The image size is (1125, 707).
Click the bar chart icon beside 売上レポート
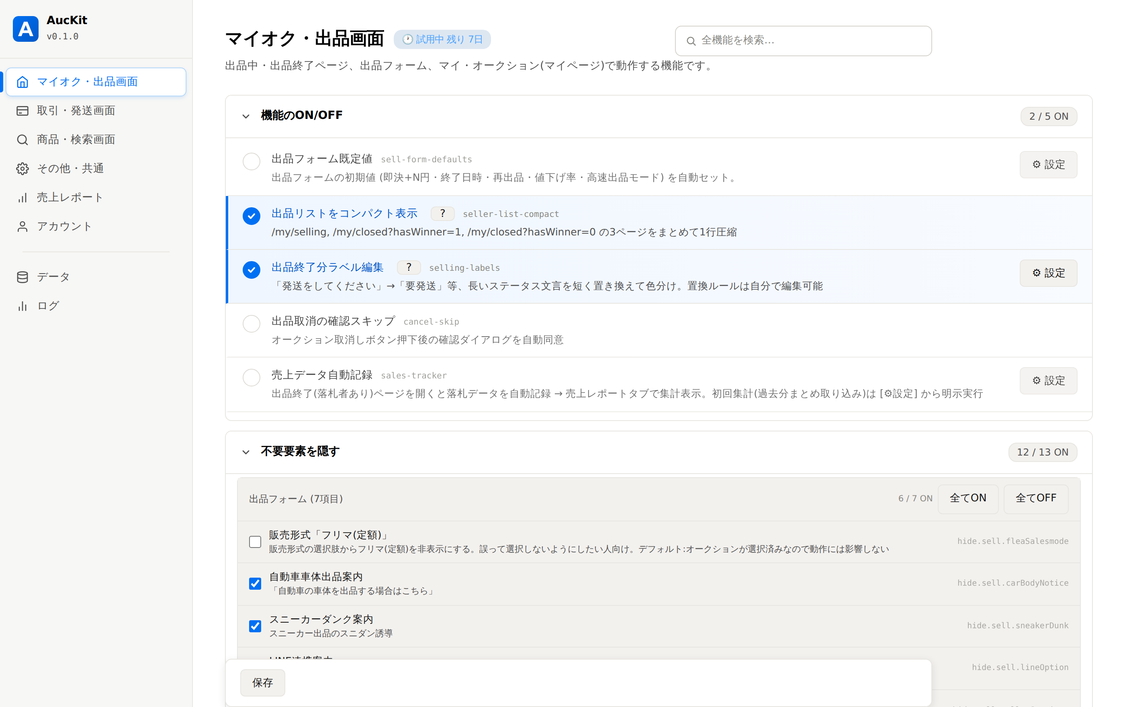22,198
